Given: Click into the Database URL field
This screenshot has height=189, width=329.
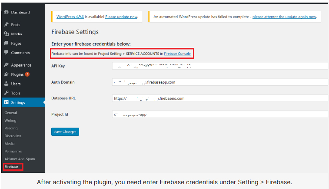Looking at the screenshot, I should point(219,98).
